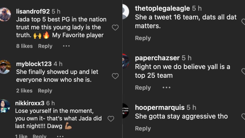
Task: Reply to myblock123's comment
Action: 45,91
